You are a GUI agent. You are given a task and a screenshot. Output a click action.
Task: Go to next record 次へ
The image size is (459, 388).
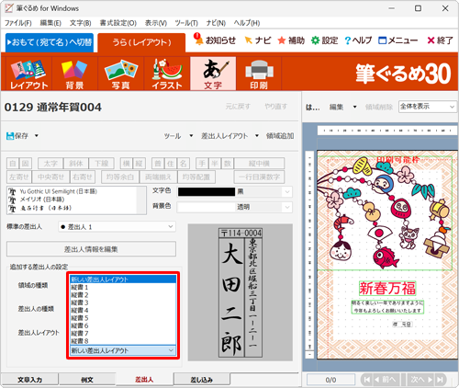click(421, 380)
